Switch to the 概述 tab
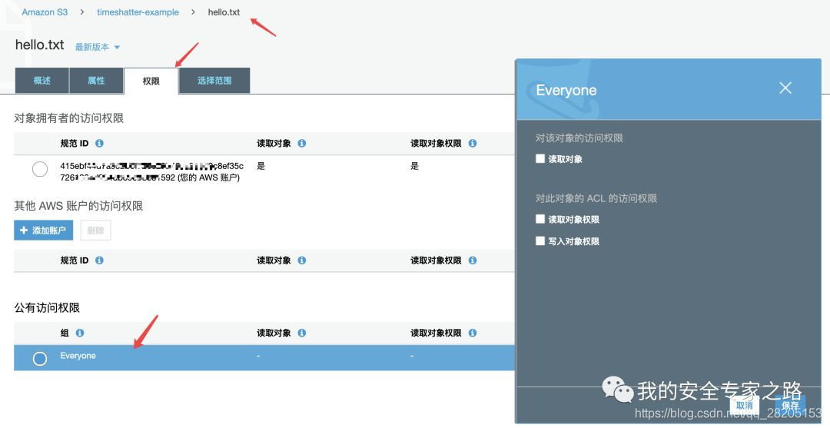 coord(41,81)
